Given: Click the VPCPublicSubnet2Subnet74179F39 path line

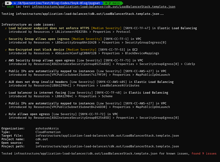Looking at the screenshot, I should point(89,75).
